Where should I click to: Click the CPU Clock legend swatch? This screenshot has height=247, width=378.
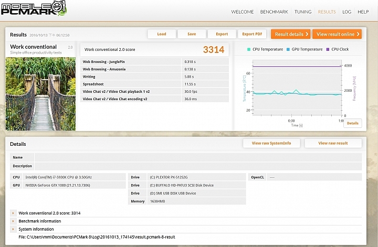coord(328,49)
